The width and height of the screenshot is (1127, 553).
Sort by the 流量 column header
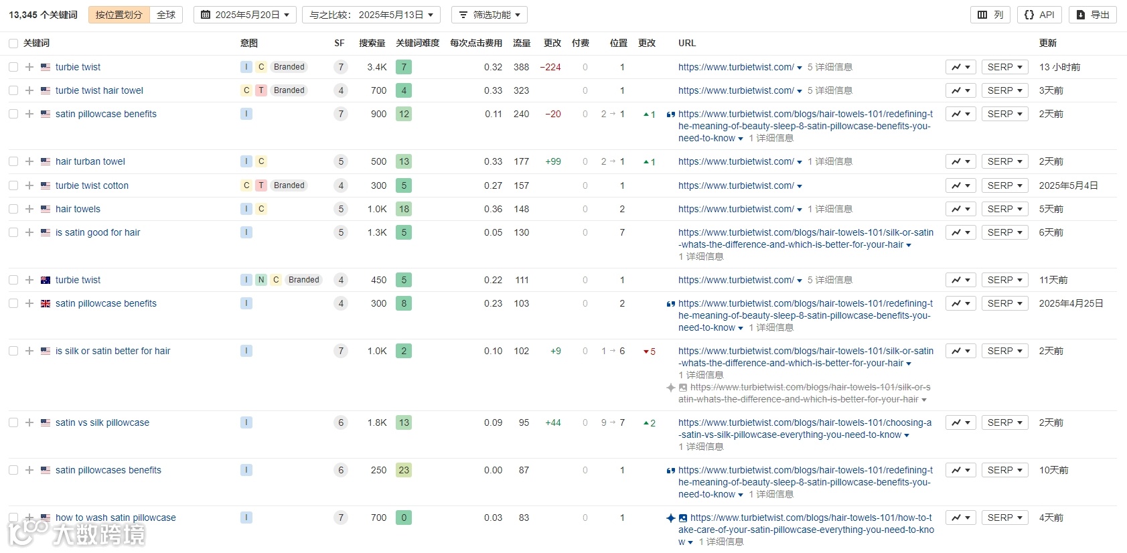[522, 43]
